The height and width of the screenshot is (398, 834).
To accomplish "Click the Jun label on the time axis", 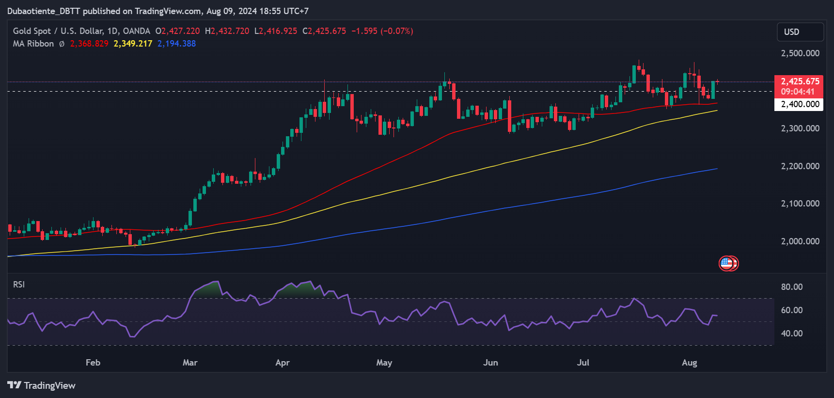I will coord(490,363).
